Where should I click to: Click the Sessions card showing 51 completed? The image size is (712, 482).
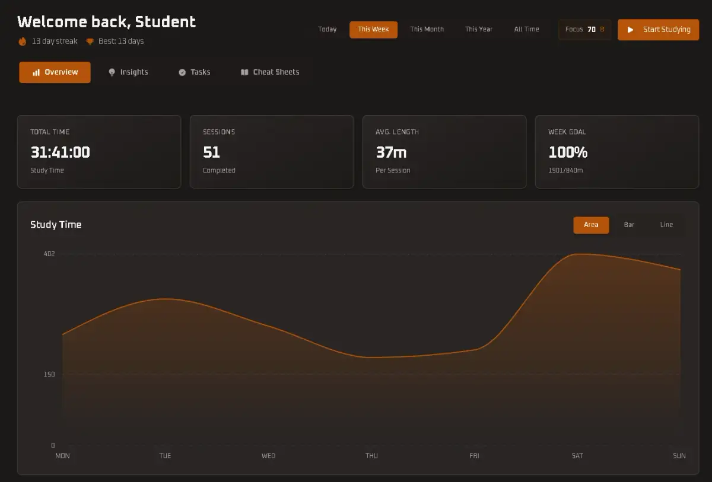point(271,151)
